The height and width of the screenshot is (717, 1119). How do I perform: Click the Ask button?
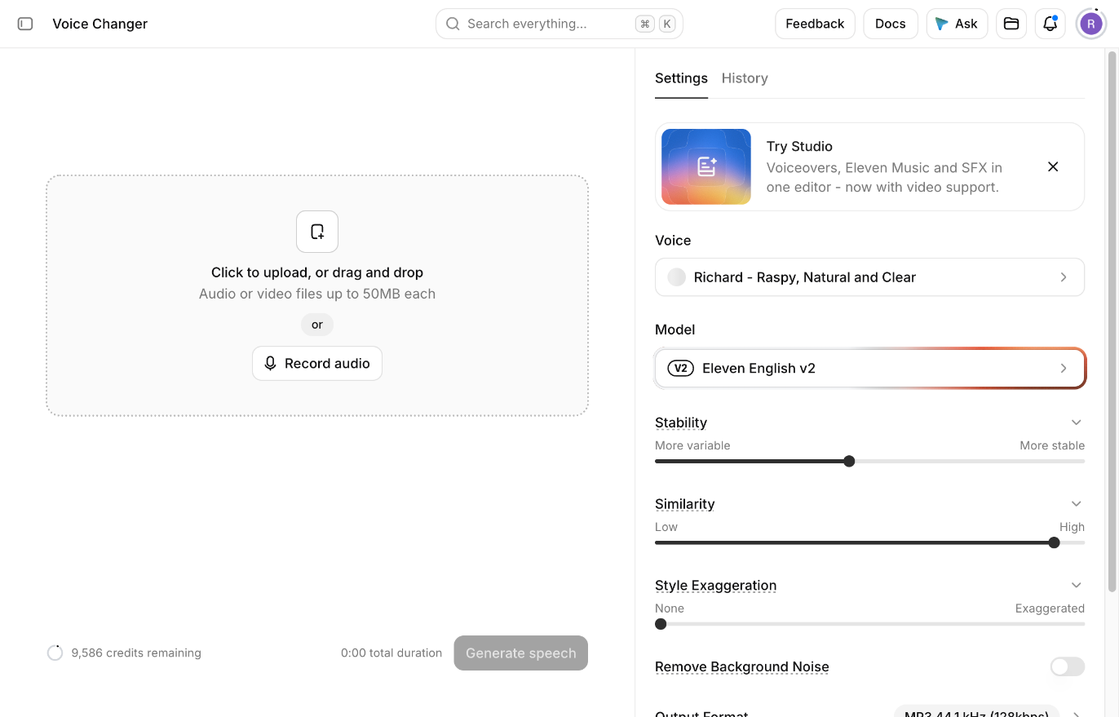click(957, 24)
